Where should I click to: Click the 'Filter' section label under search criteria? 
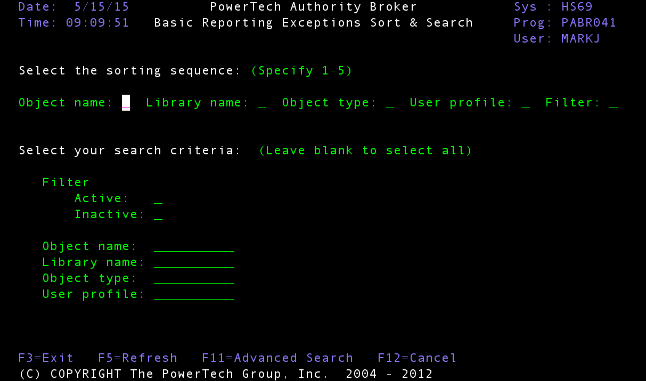pyautogui.click(x=66, y=183)
